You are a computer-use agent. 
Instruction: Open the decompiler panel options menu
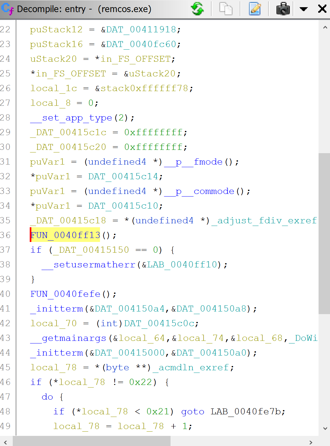click(x=303, y=9)
